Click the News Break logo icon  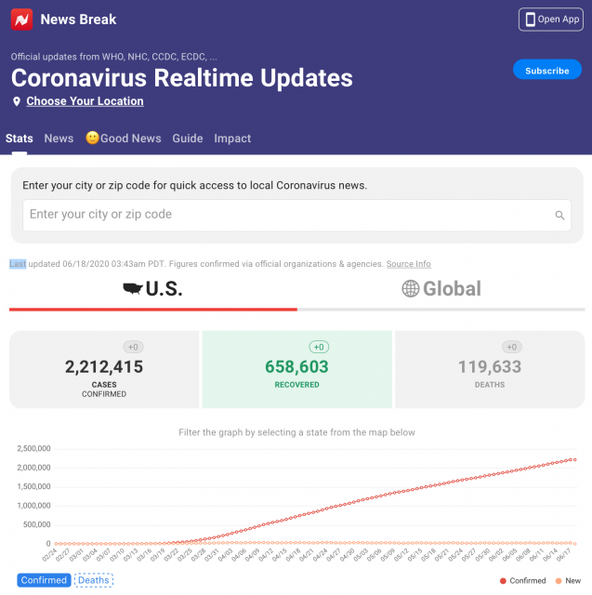click(21, 19)
